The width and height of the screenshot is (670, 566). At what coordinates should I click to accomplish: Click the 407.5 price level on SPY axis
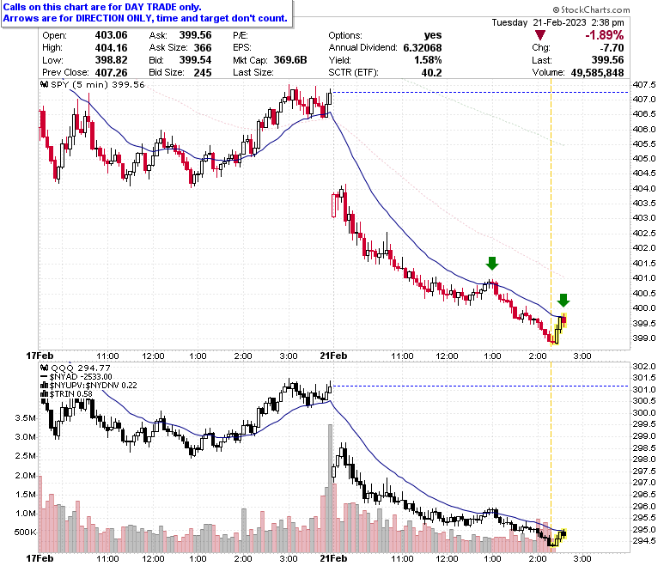[644, 84]
